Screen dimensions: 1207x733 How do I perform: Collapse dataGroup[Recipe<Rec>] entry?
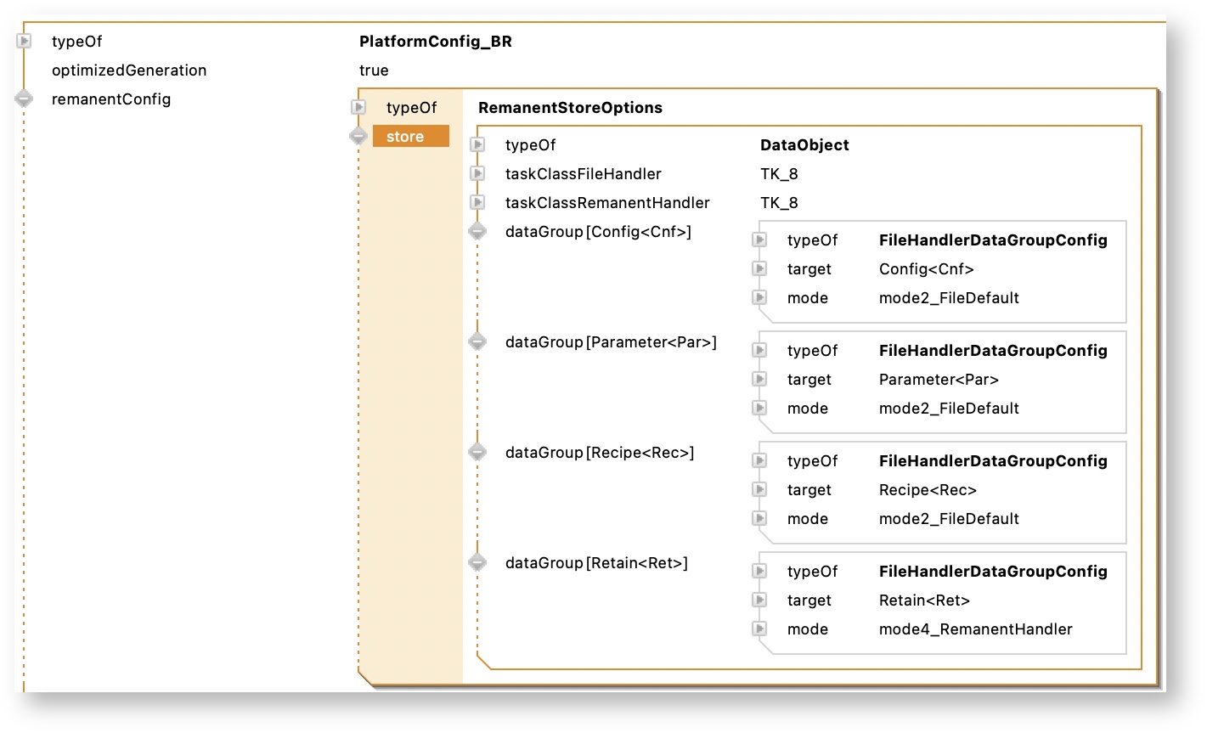477,453
